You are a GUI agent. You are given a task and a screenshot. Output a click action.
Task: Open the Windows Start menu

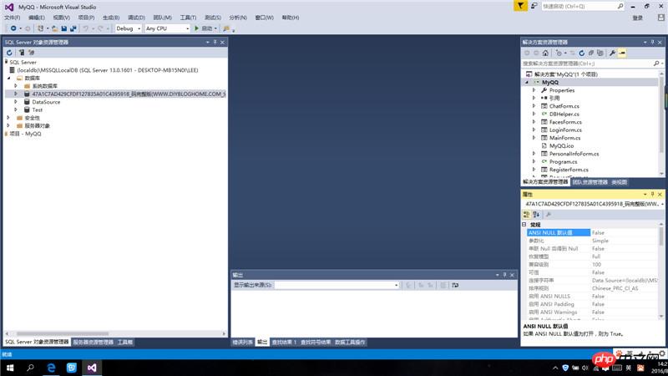point(10,368)
